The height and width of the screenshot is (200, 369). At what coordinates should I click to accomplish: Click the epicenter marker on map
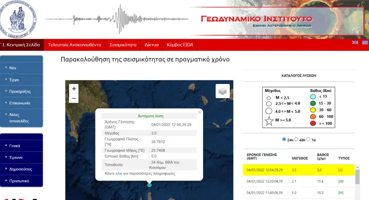[x=149, y=184]
